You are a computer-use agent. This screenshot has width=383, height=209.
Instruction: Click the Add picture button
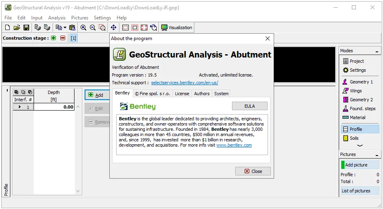tap(360, 165)
